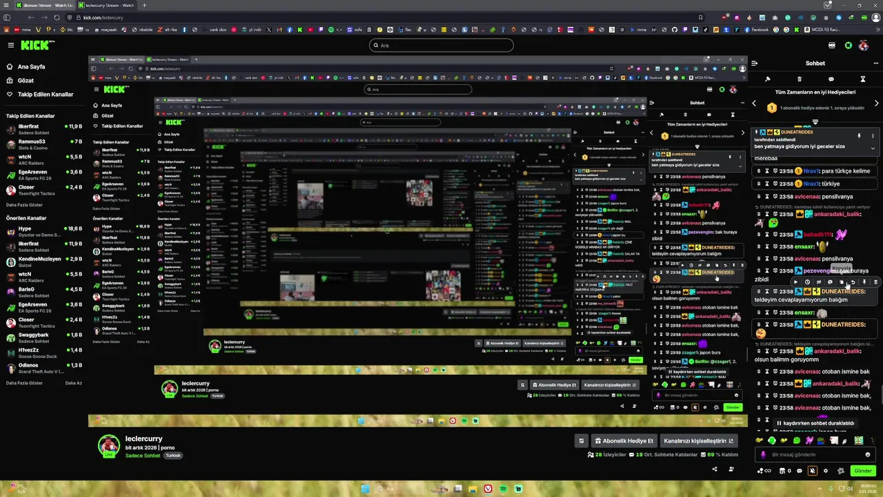Timeout Nrax1 via 'para türkçe kelime' hourglass

coord(767,171)
